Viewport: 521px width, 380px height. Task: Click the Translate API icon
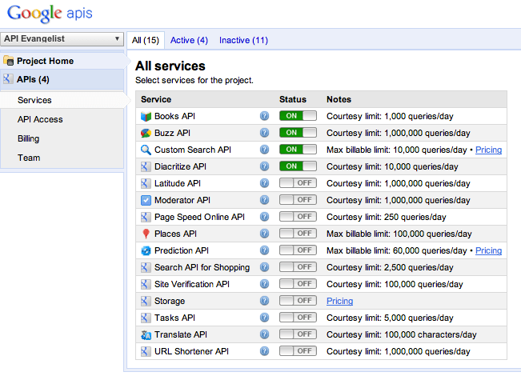pos(146,335)
